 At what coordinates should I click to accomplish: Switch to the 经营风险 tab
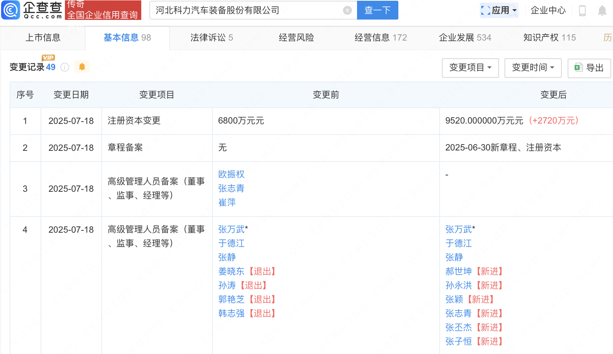pos(296,38)
